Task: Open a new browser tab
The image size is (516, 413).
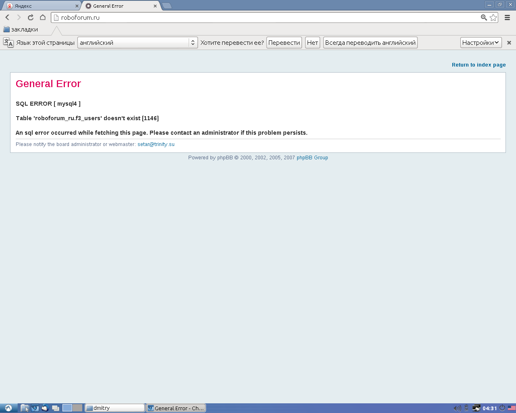Action: click(167, 6)
